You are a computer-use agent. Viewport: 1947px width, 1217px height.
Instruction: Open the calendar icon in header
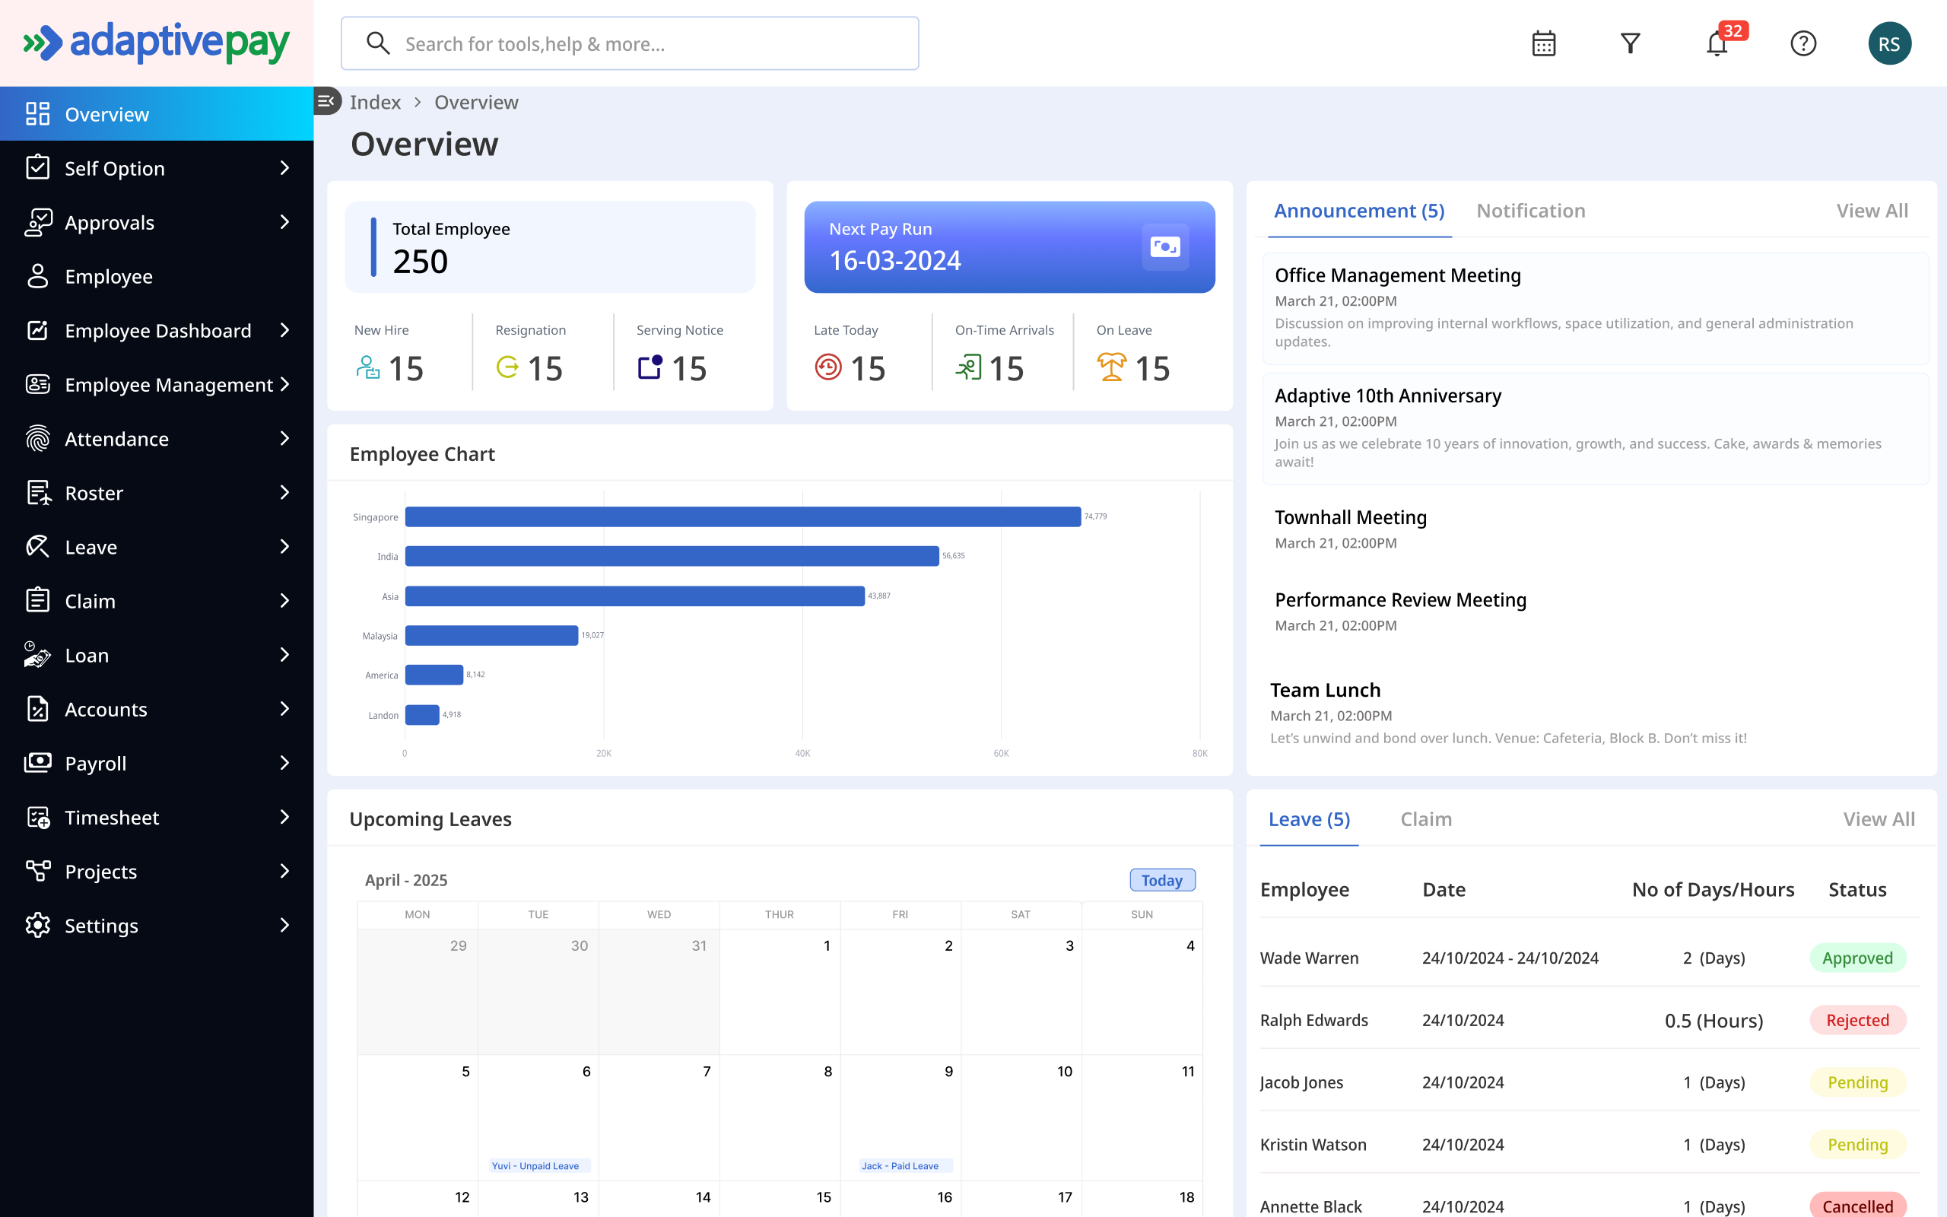click(1543, 43)
